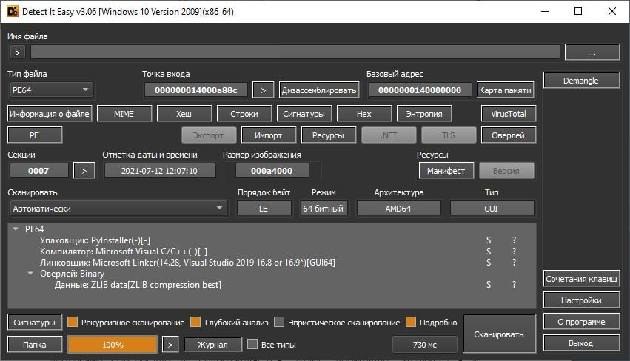Open Информация о файле
The width and height of the screenshot is (630, 361).
(x=50, y=114)
